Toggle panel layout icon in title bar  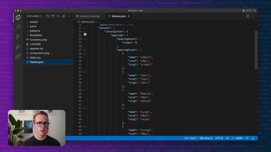pos(247,11)
